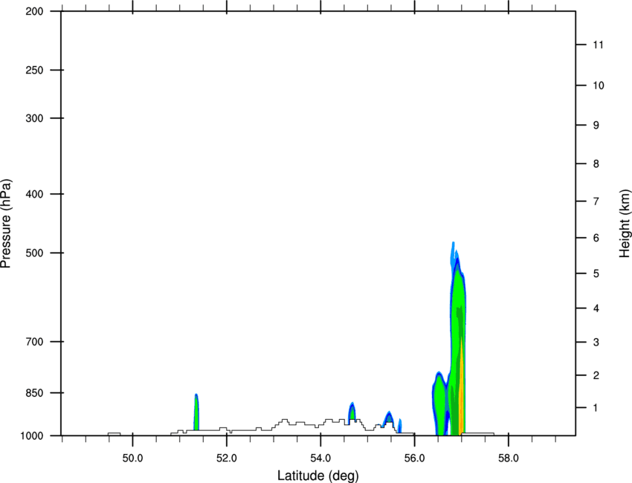The height and width of the screenshot is (483, 632).
Task: Click the 10 km height label
Action: pos(599,85)
